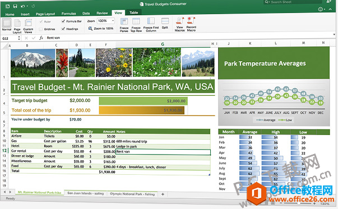The image size is (338, 209).
Task: Start Record Macro
Action: click(x=191, y=24)
